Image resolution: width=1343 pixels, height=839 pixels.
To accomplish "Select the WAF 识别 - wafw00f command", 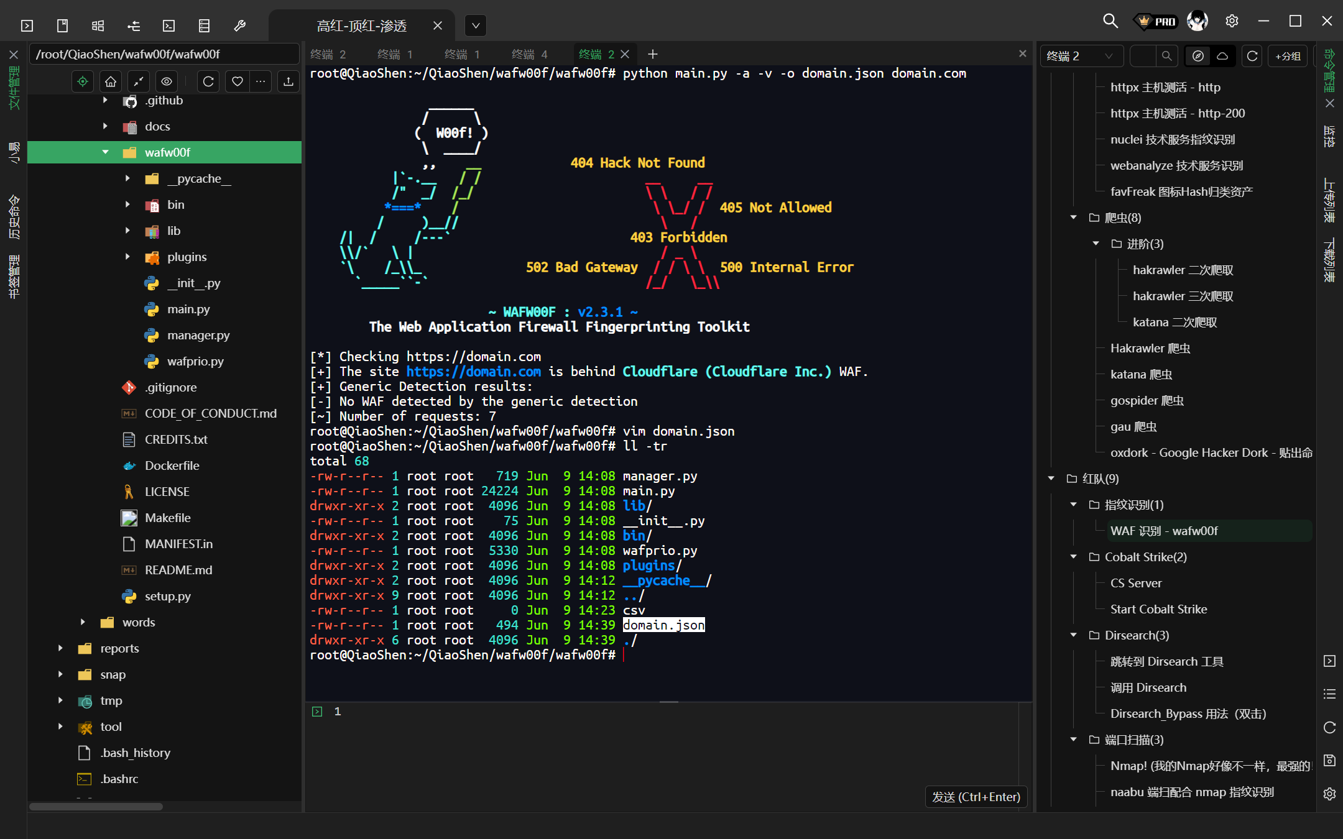I will pos(1164,531).
